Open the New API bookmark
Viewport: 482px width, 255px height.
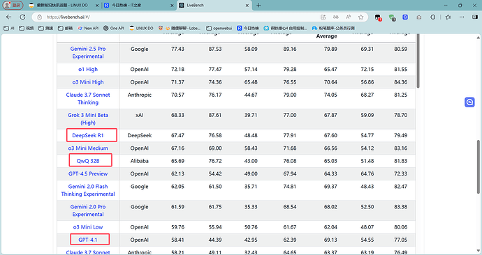pos(88,28)
